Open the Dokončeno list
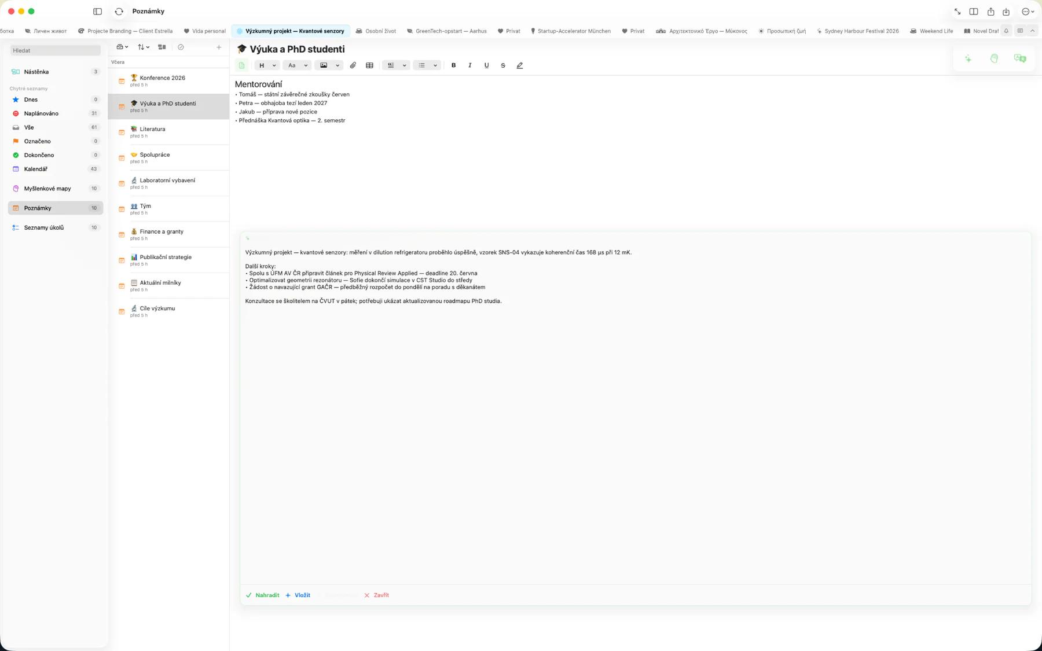The image size is (1042, 651). pos(56,155)
